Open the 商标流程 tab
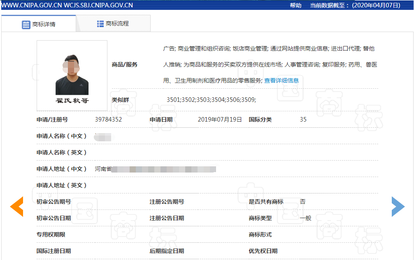 [117, 24]
